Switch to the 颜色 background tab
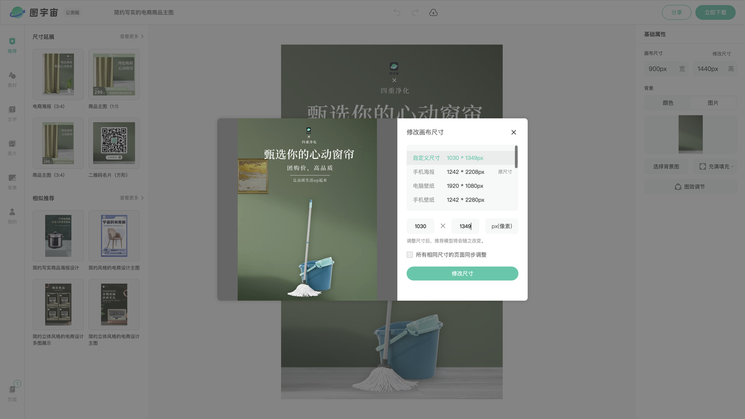 pyautogui.click(x=668, y=103)
